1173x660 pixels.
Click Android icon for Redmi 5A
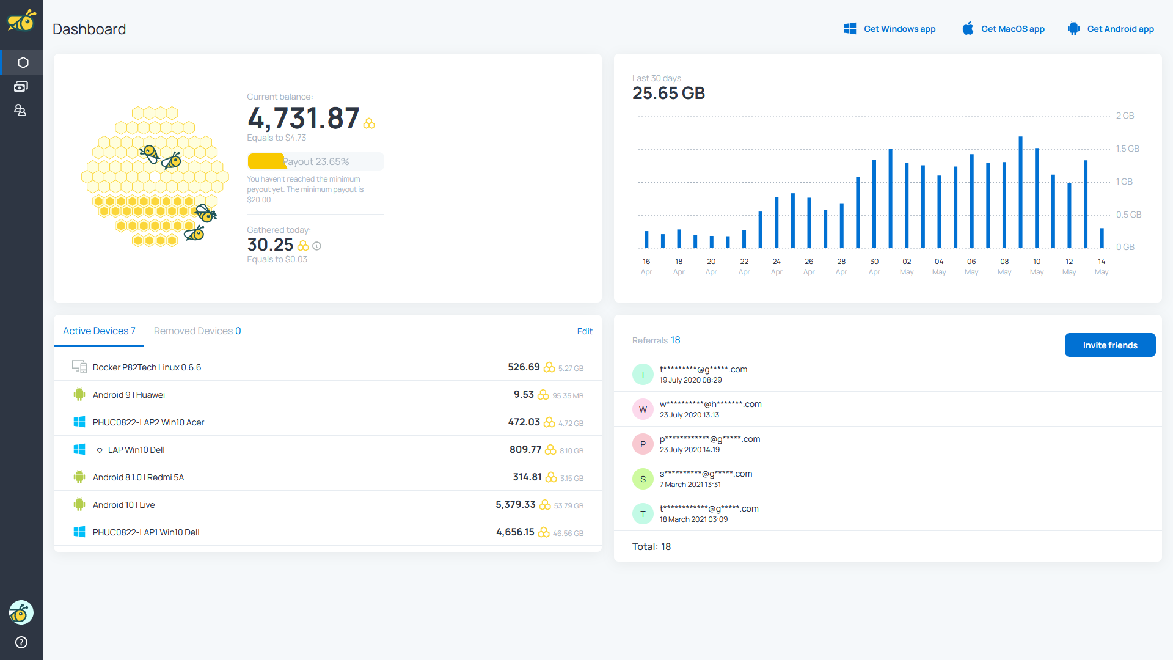pos(79,477)
